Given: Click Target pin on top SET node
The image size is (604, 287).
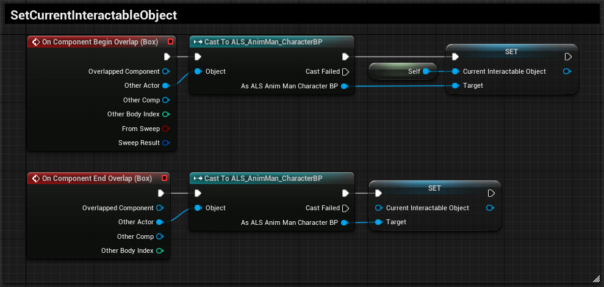Looking at the screenshot, I should coord(455,86).
